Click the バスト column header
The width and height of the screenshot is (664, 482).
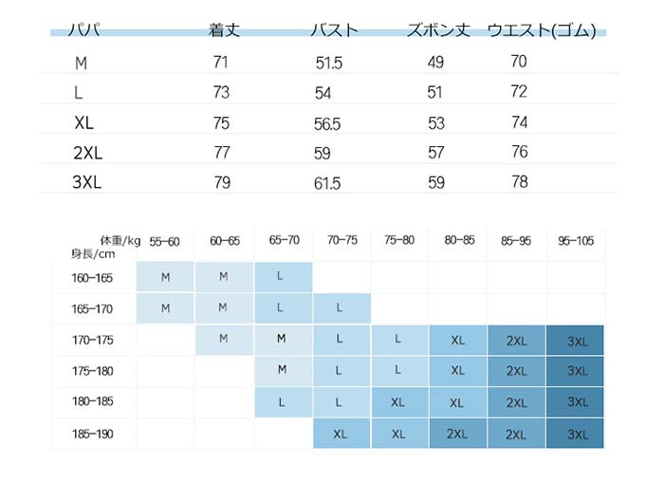335,30
